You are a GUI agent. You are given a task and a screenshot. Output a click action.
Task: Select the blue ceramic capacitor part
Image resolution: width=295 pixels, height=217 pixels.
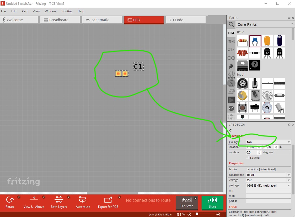tap(255, 41)
